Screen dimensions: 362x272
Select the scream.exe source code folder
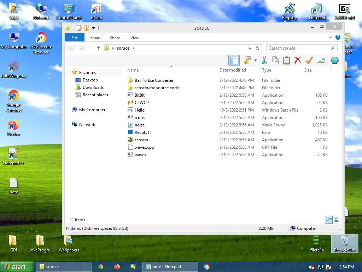tap(157, 88)
